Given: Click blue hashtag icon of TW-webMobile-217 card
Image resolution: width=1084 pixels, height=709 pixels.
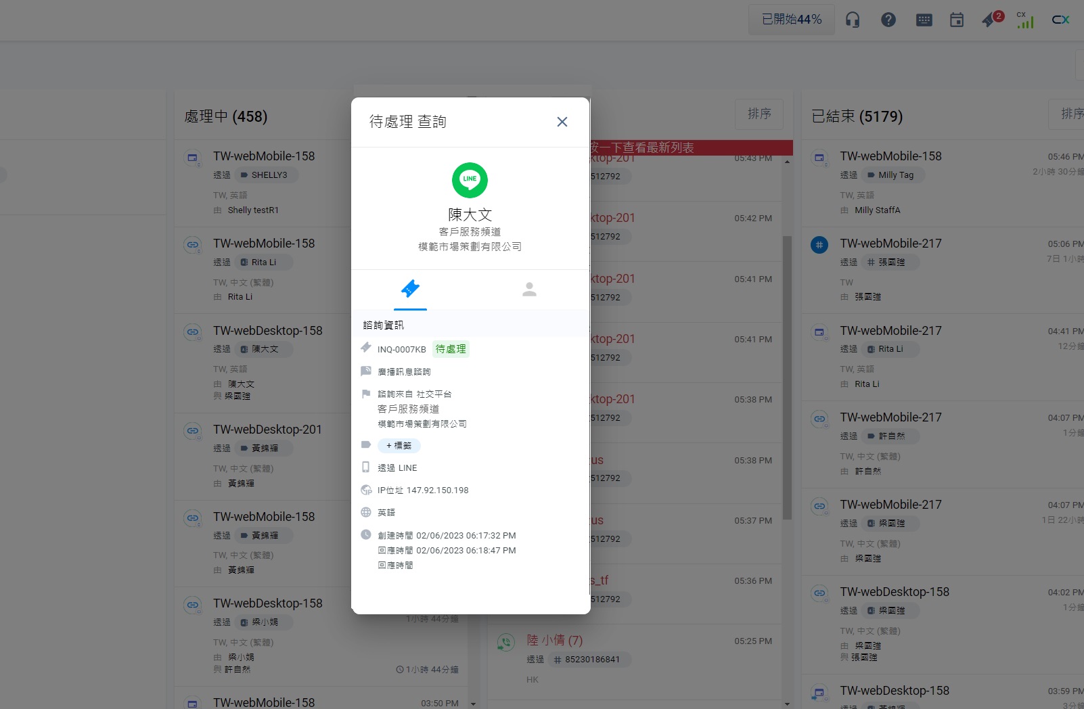Looking at the screenshot, I should click(819, 244).
